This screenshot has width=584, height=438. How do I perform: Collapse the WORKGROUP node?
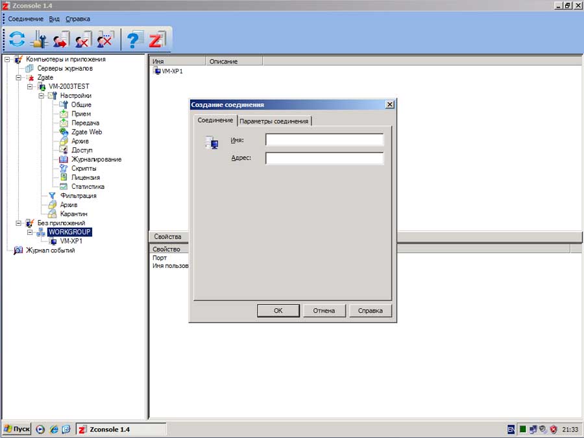coord(30,232)
